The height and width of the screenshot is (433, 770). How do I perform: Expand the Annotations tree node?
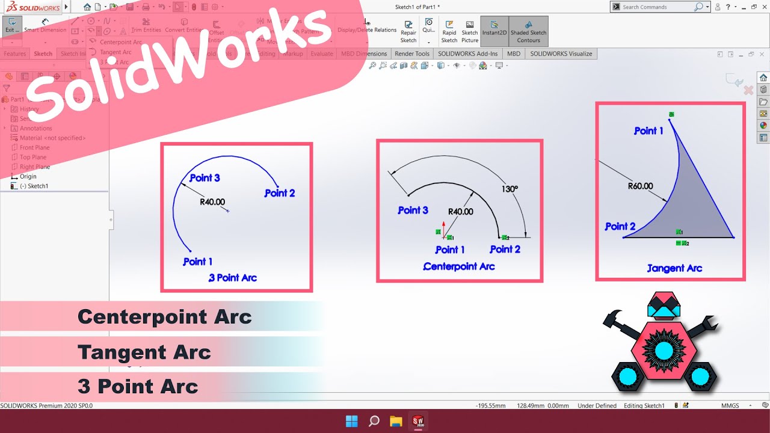[x=6, y=128]
